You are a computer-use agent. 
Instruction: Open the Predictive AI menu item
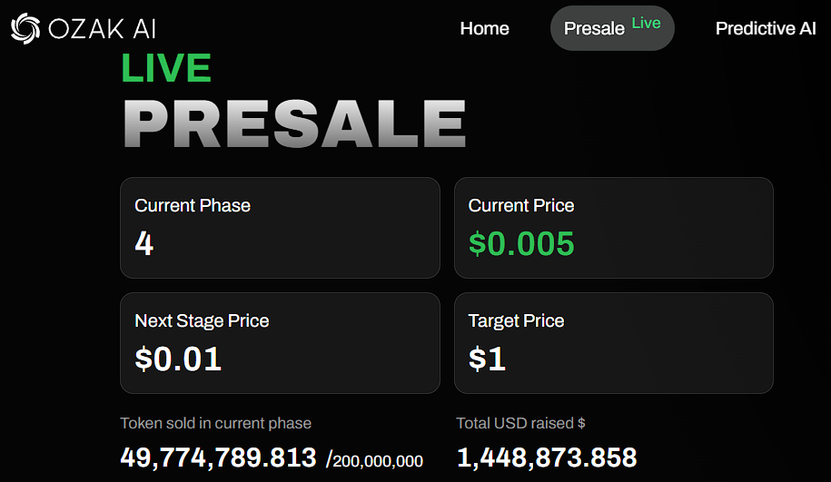tap(766, 28)
